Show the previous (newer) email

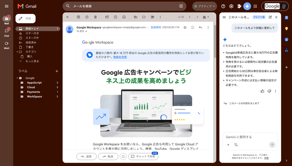pyautogui.click(x=189, y=17)
